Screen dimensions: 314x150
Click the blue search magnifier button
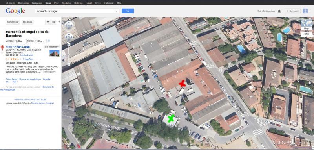(x=128, y=11)
